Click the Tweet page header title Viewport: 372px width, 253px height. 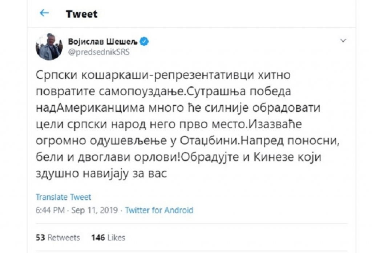point(82,14)
